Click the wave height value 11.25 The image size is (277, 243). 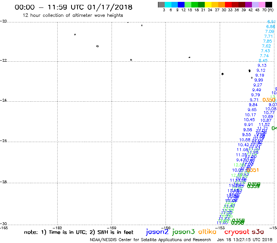(241, 155)
